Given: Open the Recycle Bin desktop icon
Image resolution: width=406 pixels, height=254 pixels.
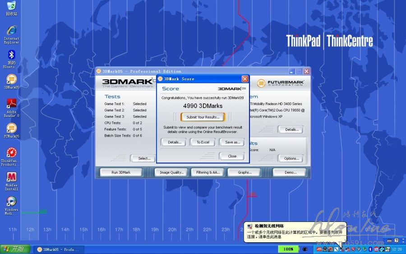Looking at the screenshot, I should 11,6.
